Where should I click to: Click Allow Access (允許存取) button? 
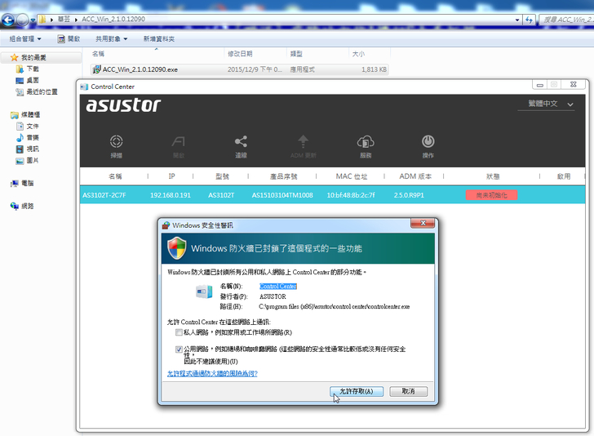click(x=357, y=391)
